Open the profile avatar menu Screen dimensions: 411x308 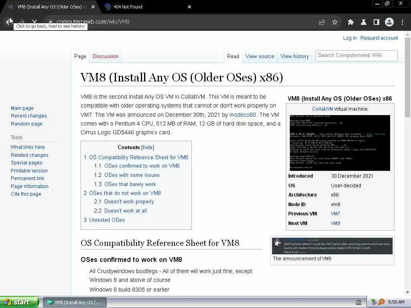389,22
